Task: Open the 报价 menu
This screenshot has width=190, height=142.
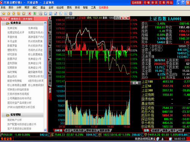Action: [x=11, y=8]
